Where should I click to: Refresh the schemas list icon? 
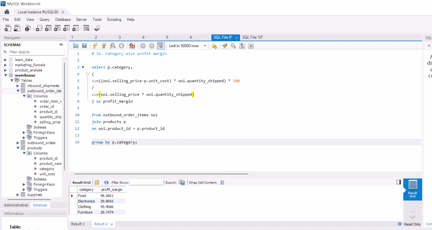[61, 45]
